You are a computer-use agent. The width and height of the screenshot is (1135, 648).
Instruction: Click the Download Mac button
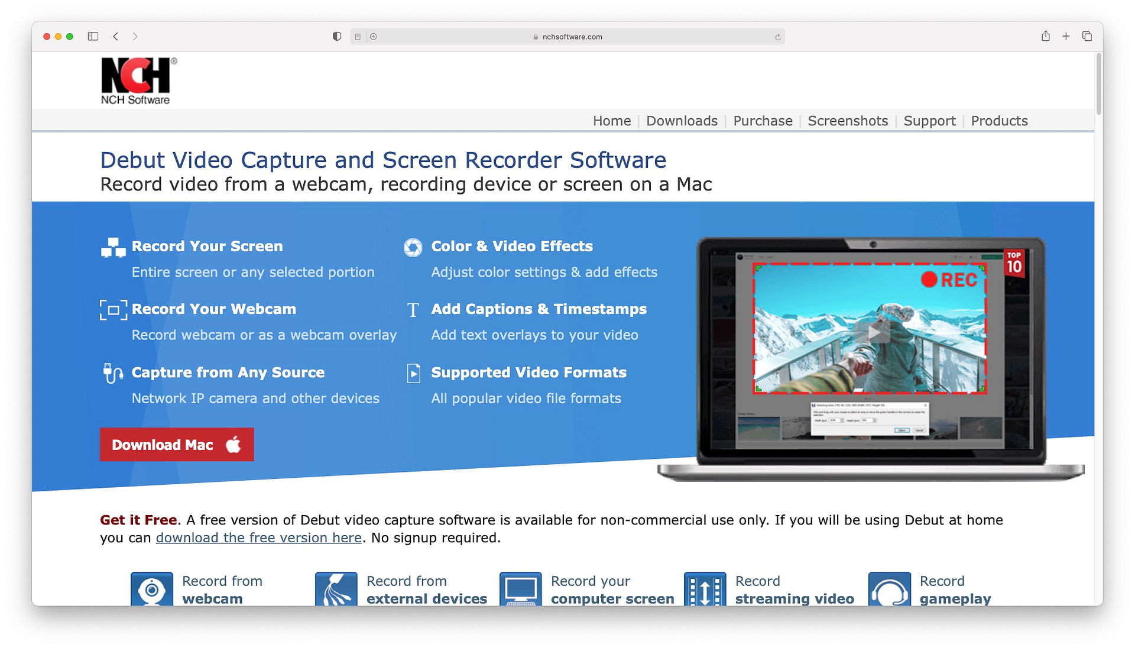(178, 445)
